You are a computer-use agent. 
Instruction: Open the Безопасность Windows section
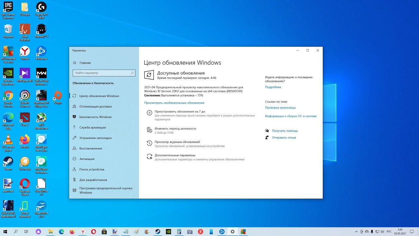(x=104, y=117)
